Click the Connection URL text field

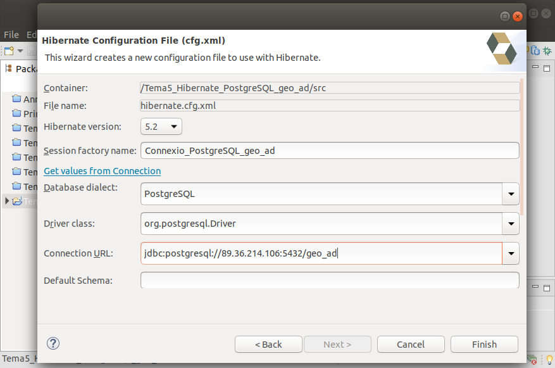(321, 253)
